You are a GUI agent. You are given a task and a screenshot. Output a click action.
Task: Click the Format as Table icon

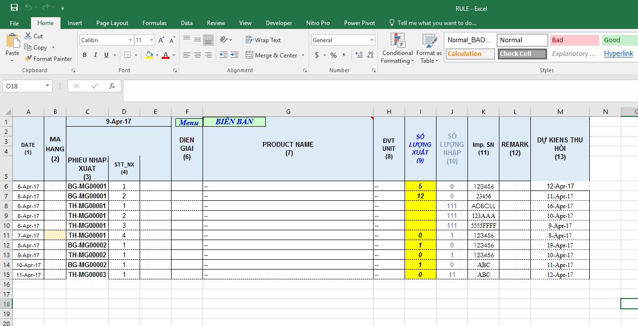pos(429,49)
